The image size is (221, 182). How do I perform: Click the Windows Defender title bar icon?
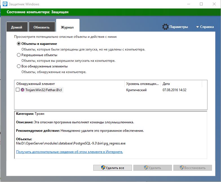[x=5, y=4]
